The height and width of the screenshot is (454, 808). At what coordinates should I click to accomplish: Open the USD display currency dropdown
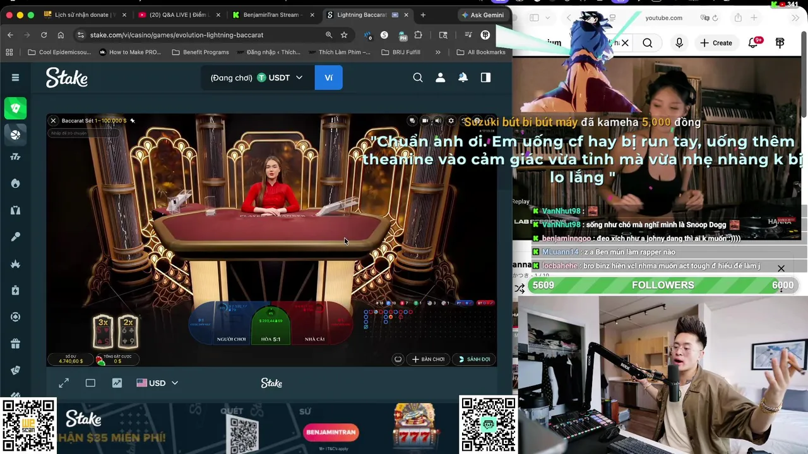(157, 383)
